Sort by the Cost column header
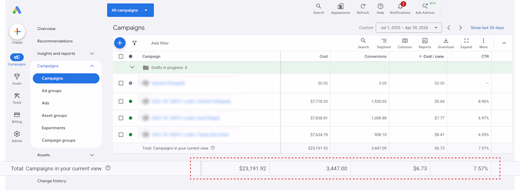 click(x=324, y=57)
